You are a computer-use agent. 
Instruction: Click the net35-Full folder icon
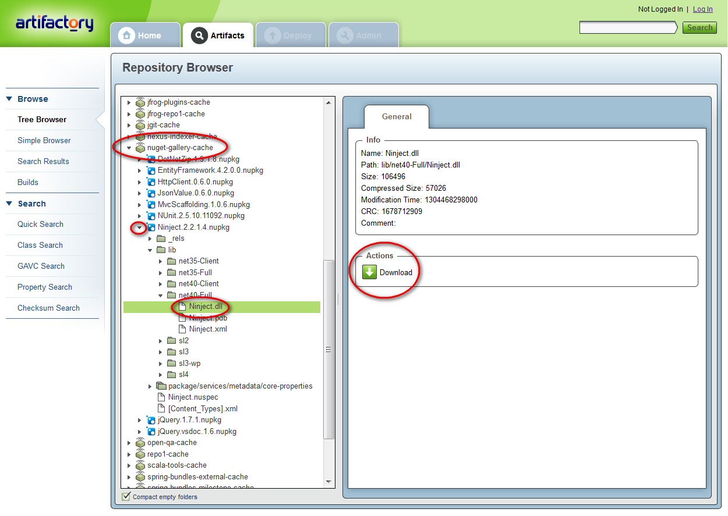coord(171,272)
